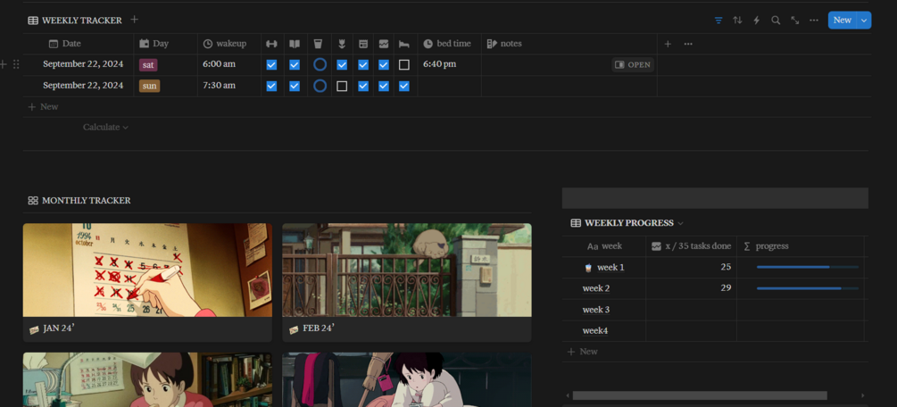The height and width of the screenshot is (407, 897).
Task: Click the horizontal scrollbar under Weekly Progress
Action: pos(700,395)
